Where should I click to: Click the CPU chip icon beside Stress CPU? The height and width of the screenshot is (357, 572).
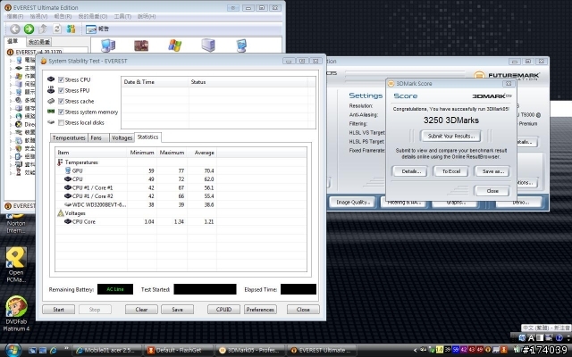(x=51, y=79)
